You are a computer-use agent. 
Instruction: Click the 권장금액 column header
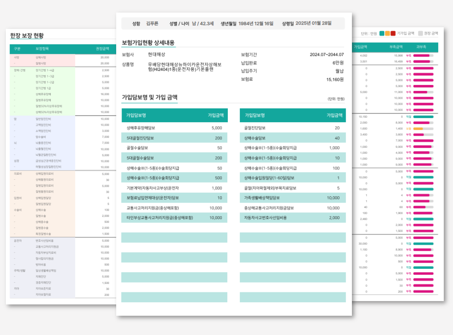[102, 49]
